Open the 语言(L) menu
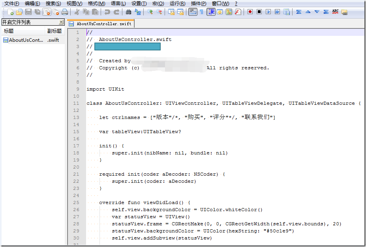The height and width of the screenshot is (247, 366). 118,4
